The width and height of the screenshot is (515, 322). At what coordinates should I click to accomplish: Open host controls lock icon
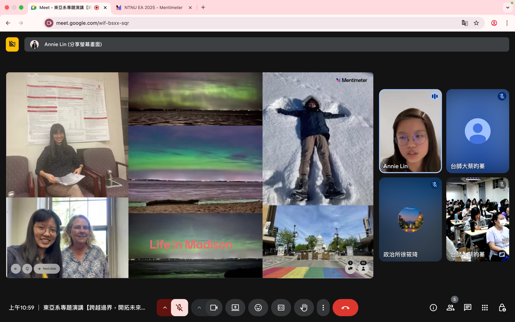click(x=502, y=308)
